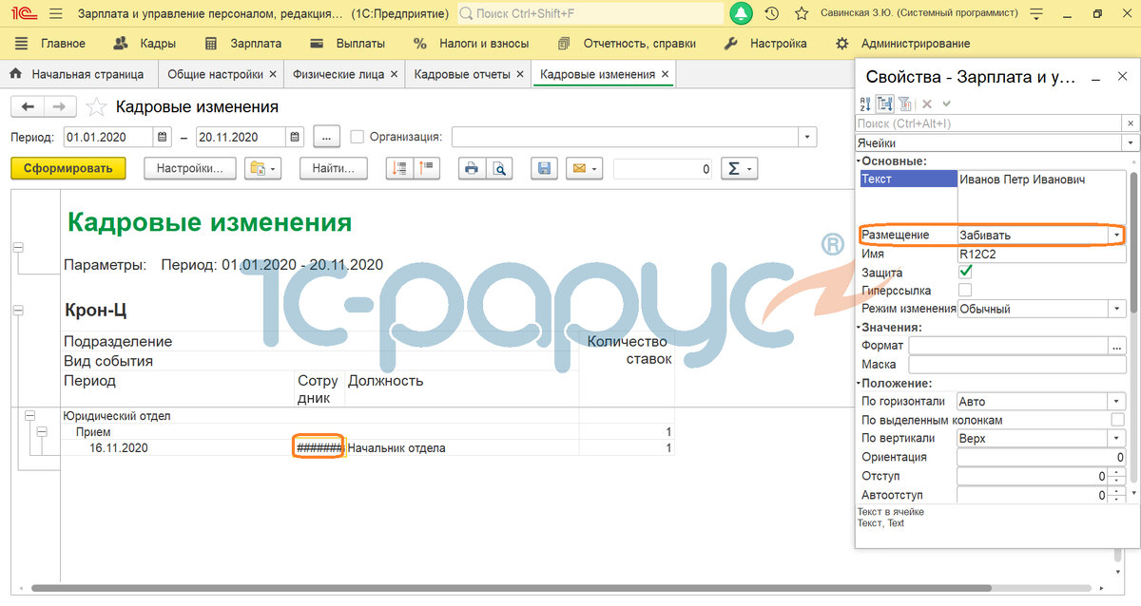1141x606 pixels.
Task: Click filter icon in Свойства toolbar
Action: [905, 104]
